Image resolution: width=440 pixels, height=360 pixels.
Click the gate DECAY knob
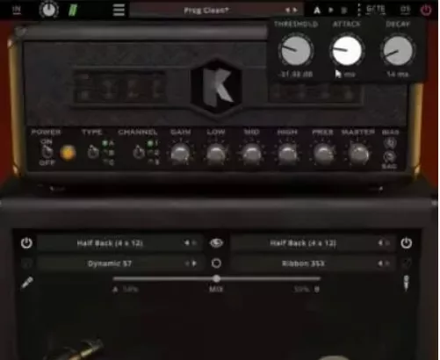coord(398,51)
